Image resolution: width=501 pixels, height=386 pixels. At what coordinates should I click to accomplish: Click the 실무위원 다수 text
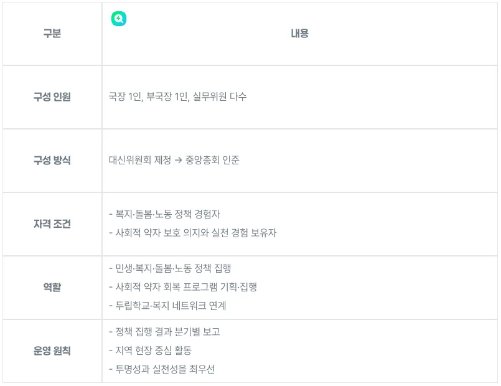[220, 97]
